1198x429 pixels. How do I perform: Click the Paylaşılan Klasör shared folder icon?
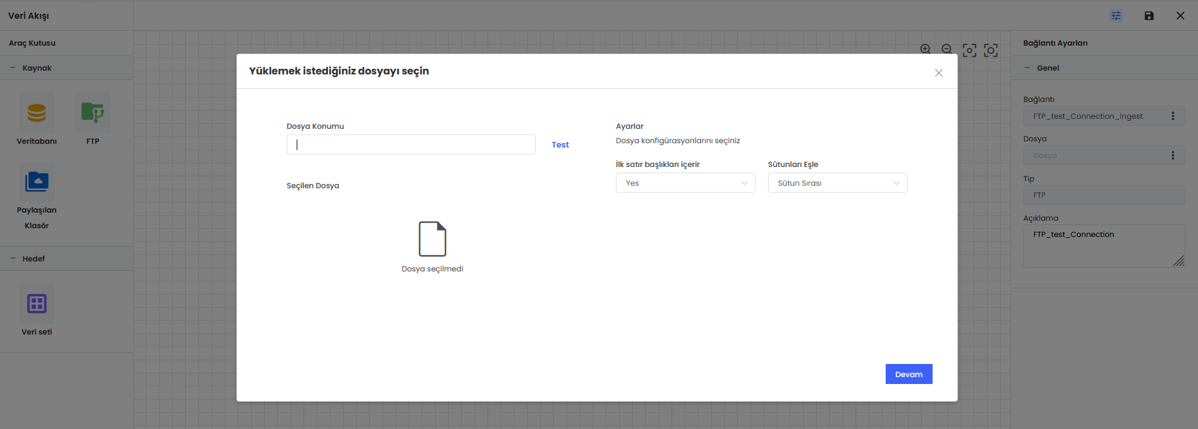[x=36, y=182]
